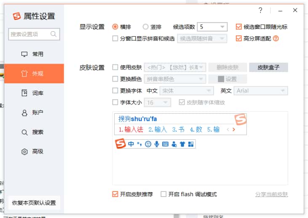Click candidate 3.书 in the preview

[x=178, y=130]
